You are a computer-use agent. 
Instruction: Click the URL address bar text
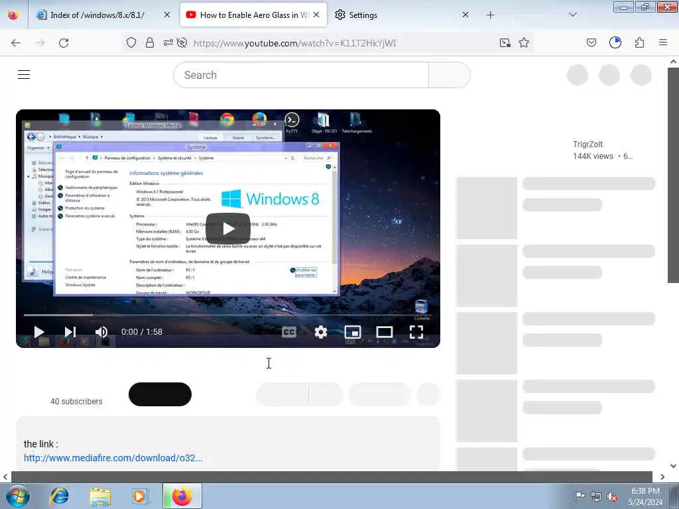click(x=294, y=43)
